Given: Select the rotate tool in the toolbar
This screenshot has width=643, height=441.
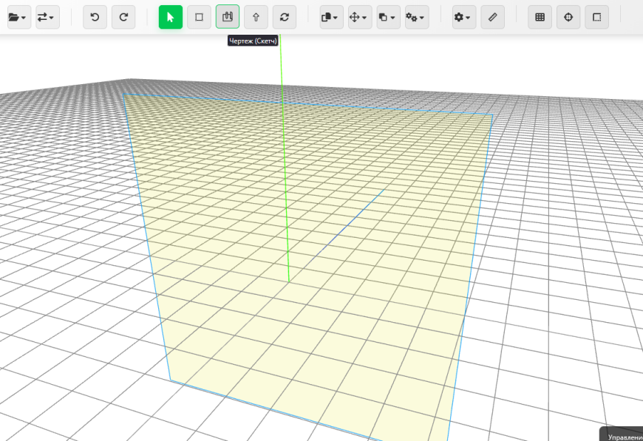Looking at the screenshot, I should [285, 16].
